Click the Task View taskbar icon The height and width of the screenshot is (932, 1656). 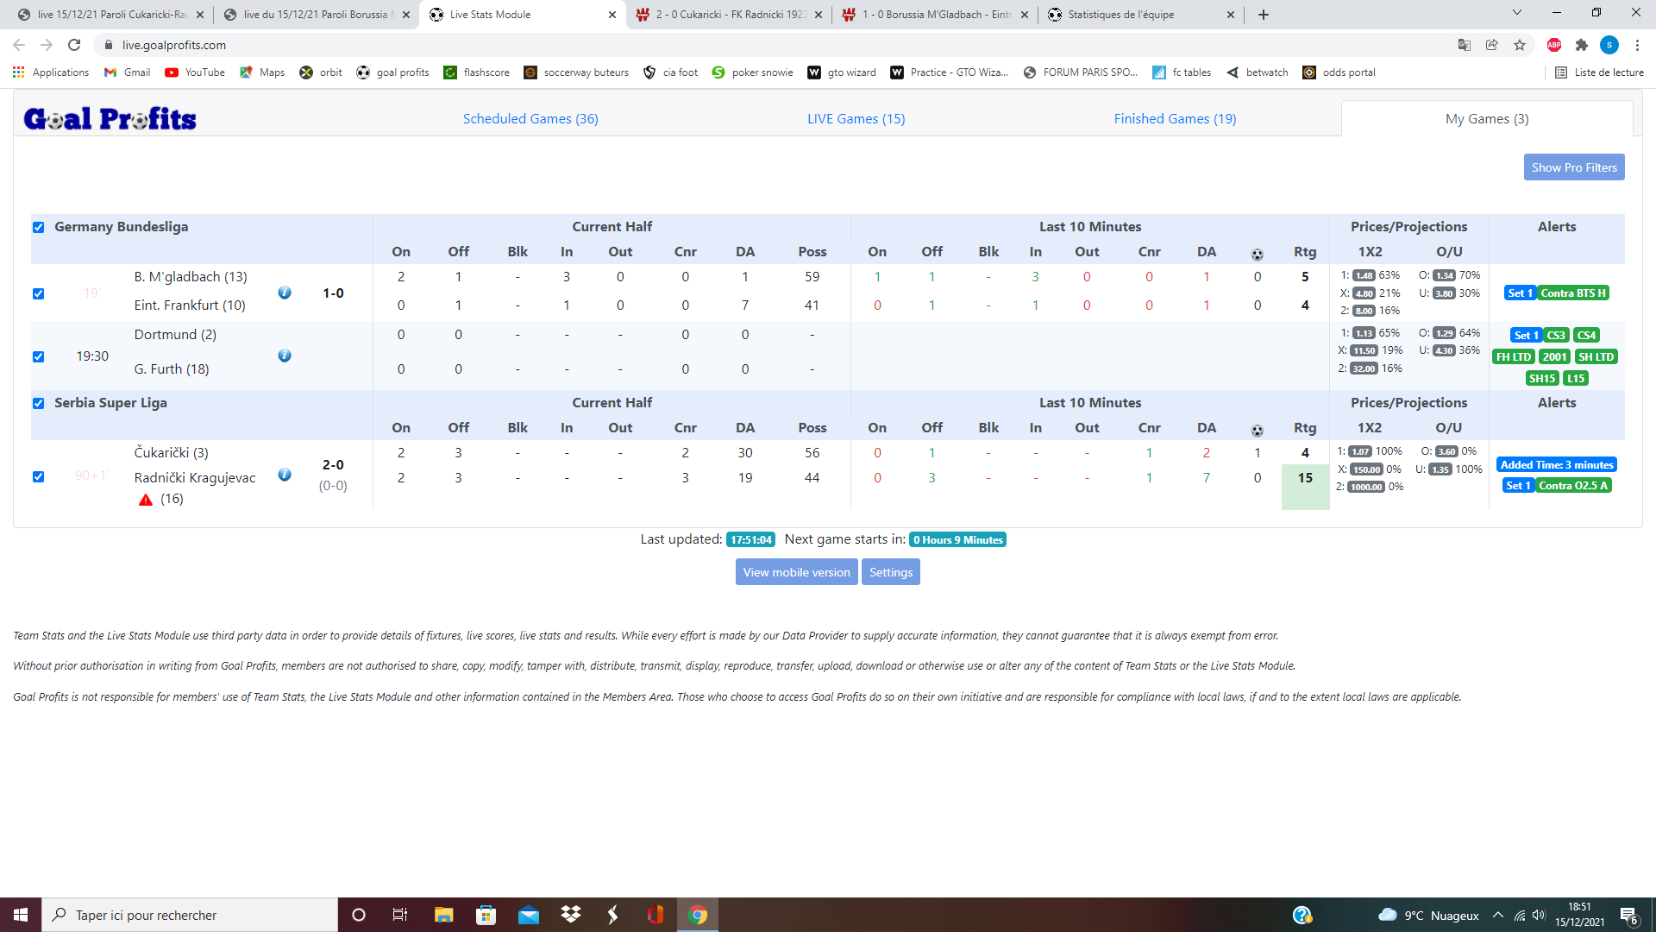coord(400,915)
